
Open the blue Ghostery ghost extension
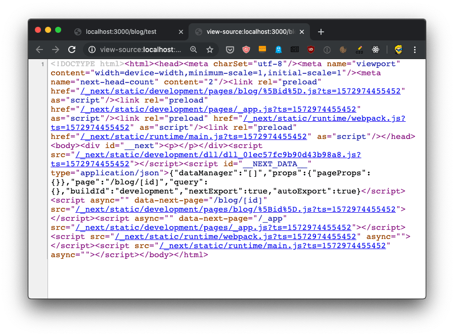click(x=278, y=50)
